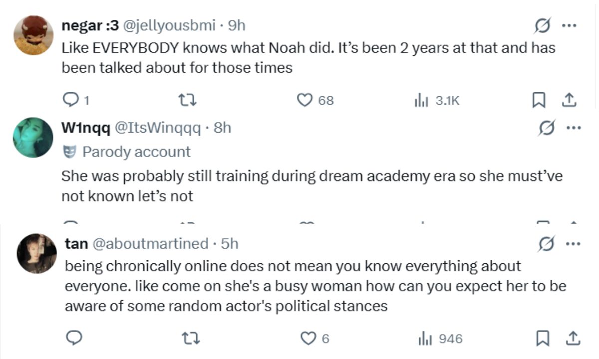Open more options menu on tan's tweet
Image resolution: width=599 pixels, height=359 pixels.
pyautogui.click(x=573, y=244)
